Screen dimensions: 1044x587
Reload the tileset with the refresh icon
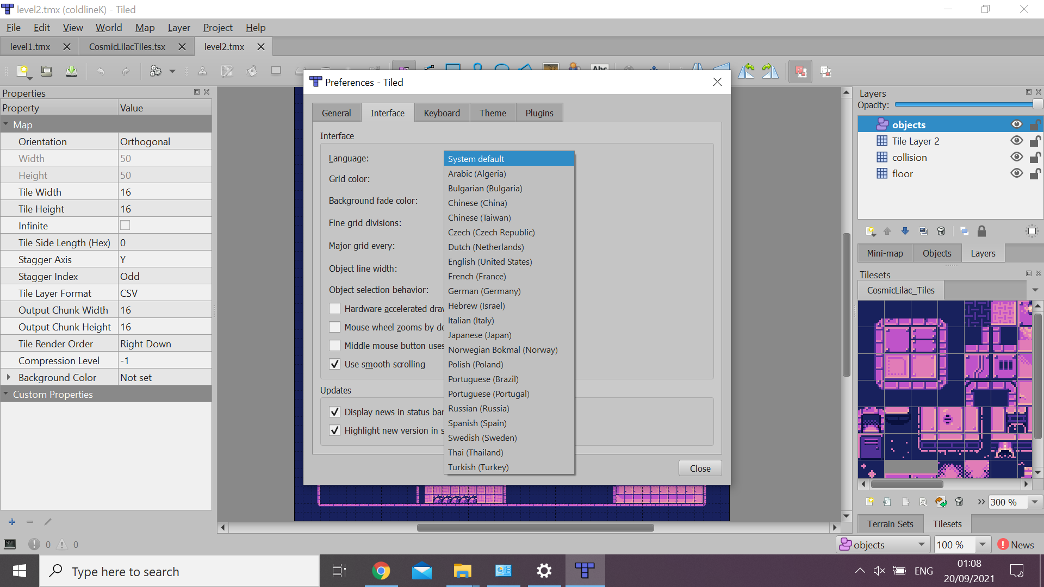pos(941,502)
